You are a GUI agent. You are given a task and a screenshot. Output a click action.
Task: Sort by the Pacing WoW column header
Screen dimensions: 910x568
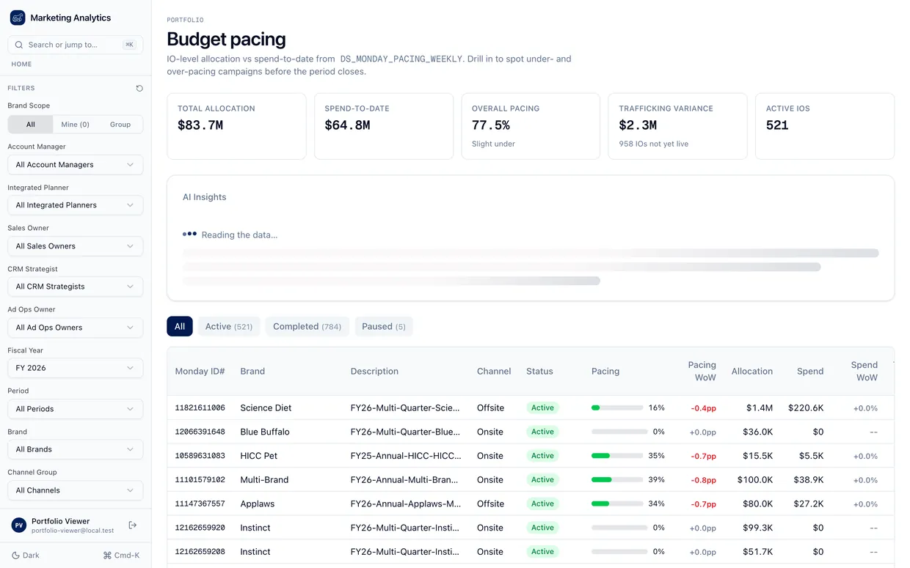pyautogui.click(x=702, y=371)
